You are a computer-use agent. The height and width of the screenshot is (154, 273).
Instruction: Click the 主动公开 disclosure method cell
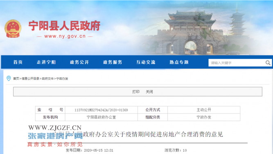204,110
